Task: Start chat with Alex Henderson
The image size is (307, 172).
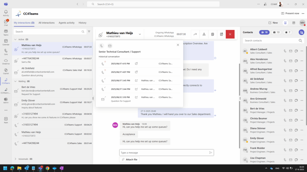Action: pos(296,61)
